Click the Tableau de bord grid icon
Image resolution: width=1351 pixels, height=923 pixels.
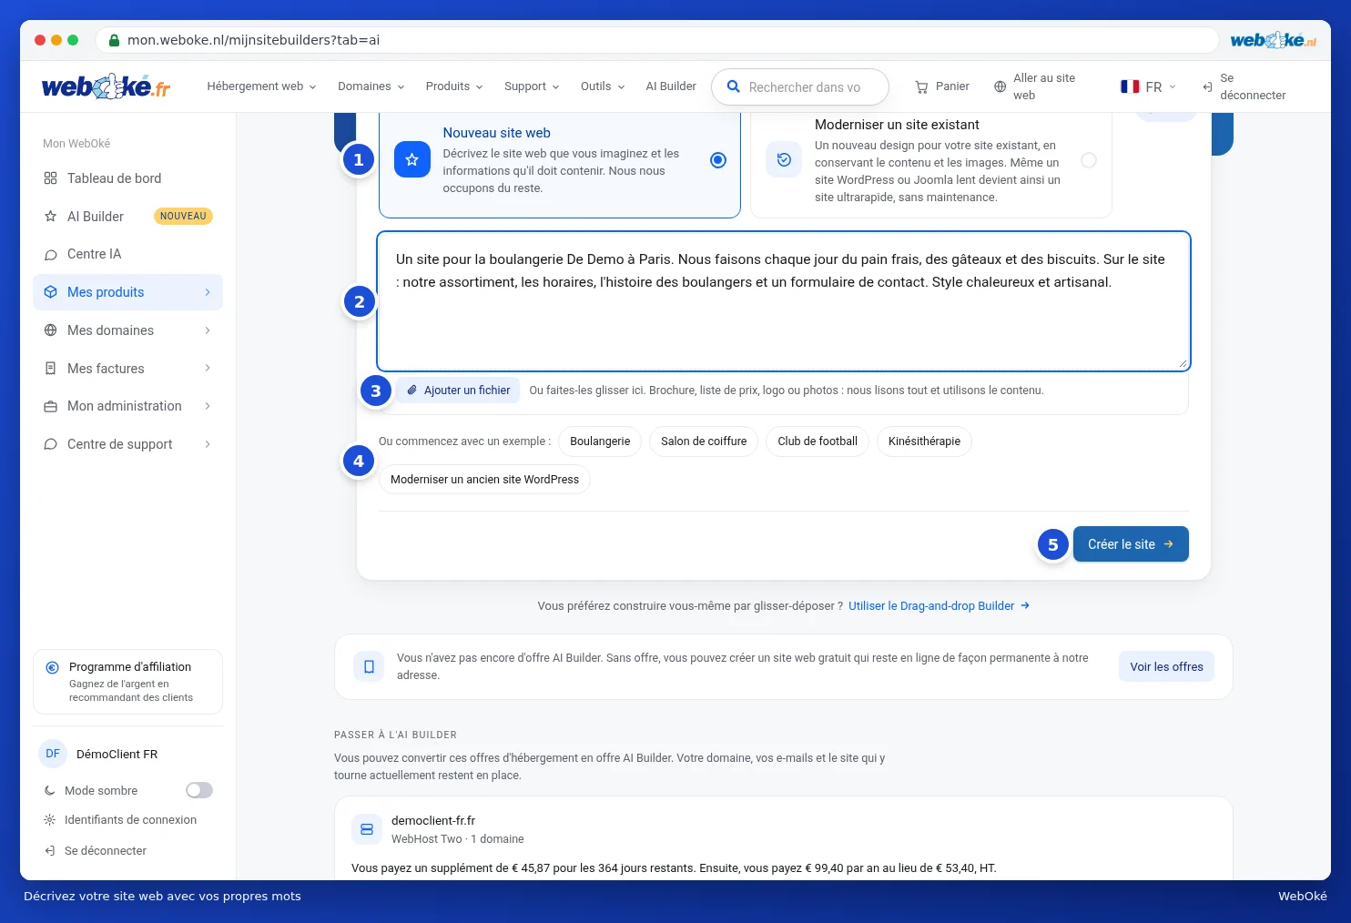pyautogui.click(x=50, y=178)
